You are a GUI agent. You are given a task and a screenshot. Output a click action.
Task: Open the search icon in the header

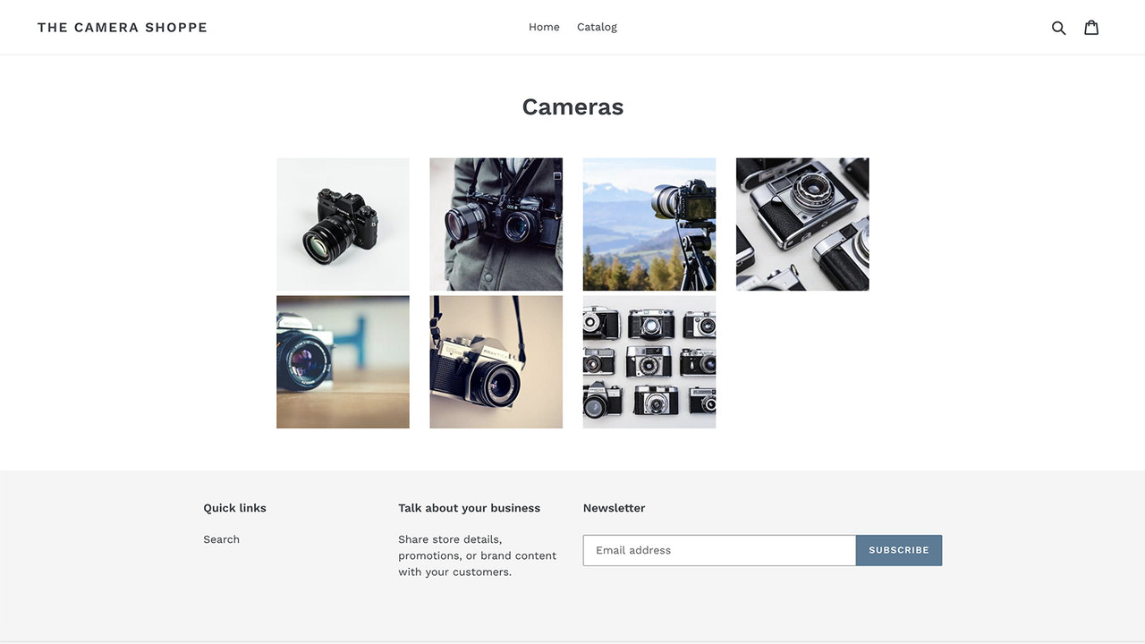1058,27
